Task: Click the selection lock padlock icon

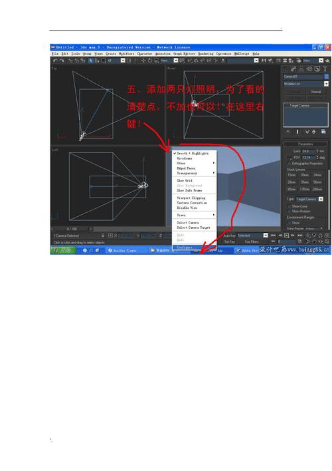Action: coord(103,235)
